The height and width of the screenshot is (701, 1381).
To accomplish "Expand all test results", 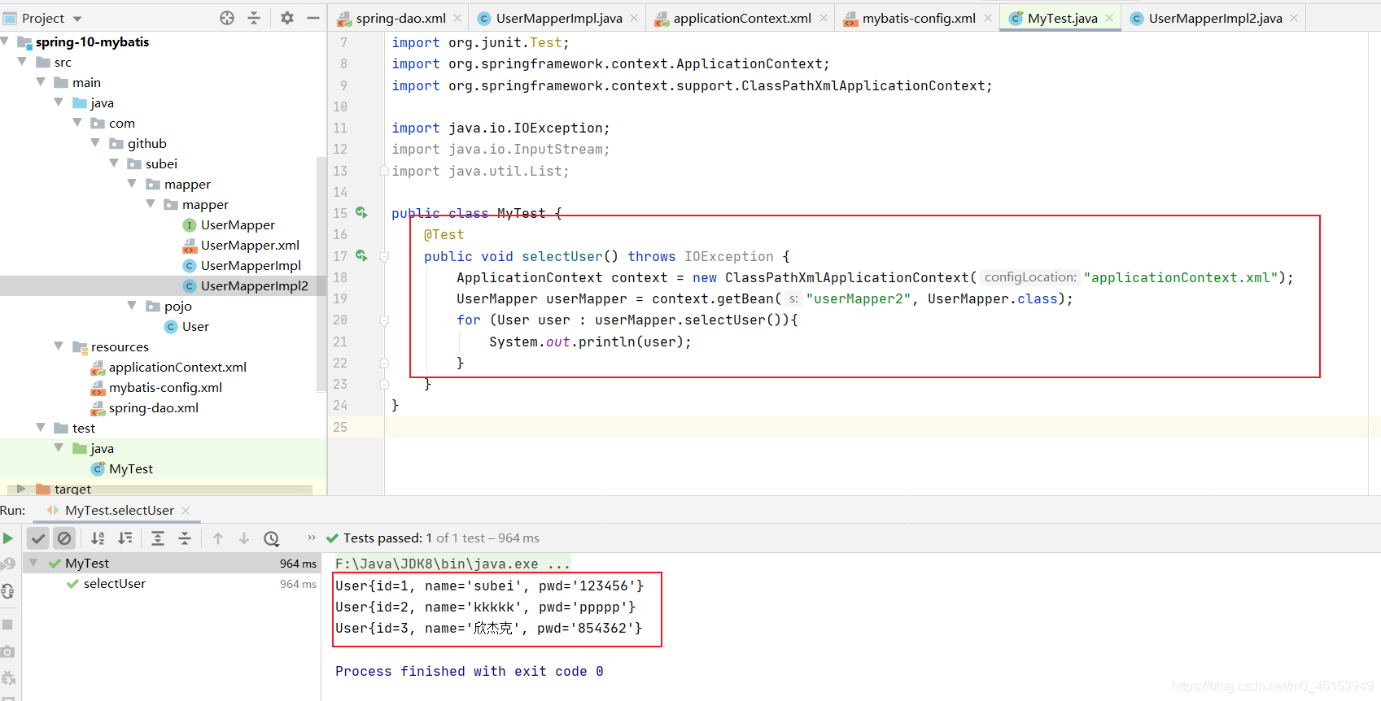I will tap(158, 538).
